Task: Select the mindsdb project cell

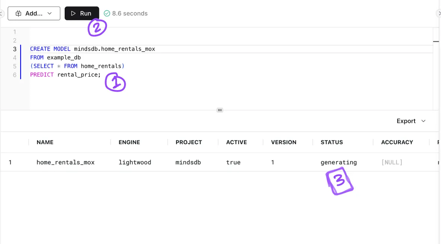Action: click(x=188, y=162)
